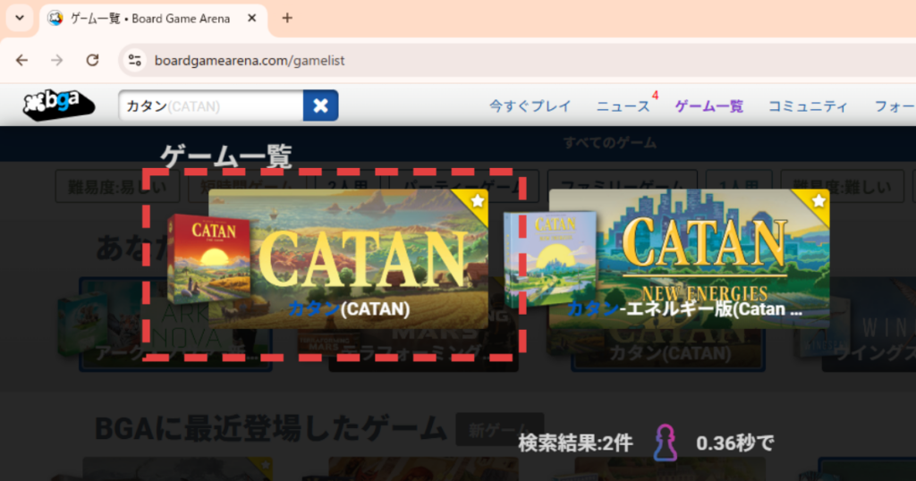Click the カタン search input field
Screen dimensions: 916x481
click(211, 105)
